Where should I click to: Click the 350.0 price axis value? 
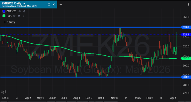(x=186, y=17)
